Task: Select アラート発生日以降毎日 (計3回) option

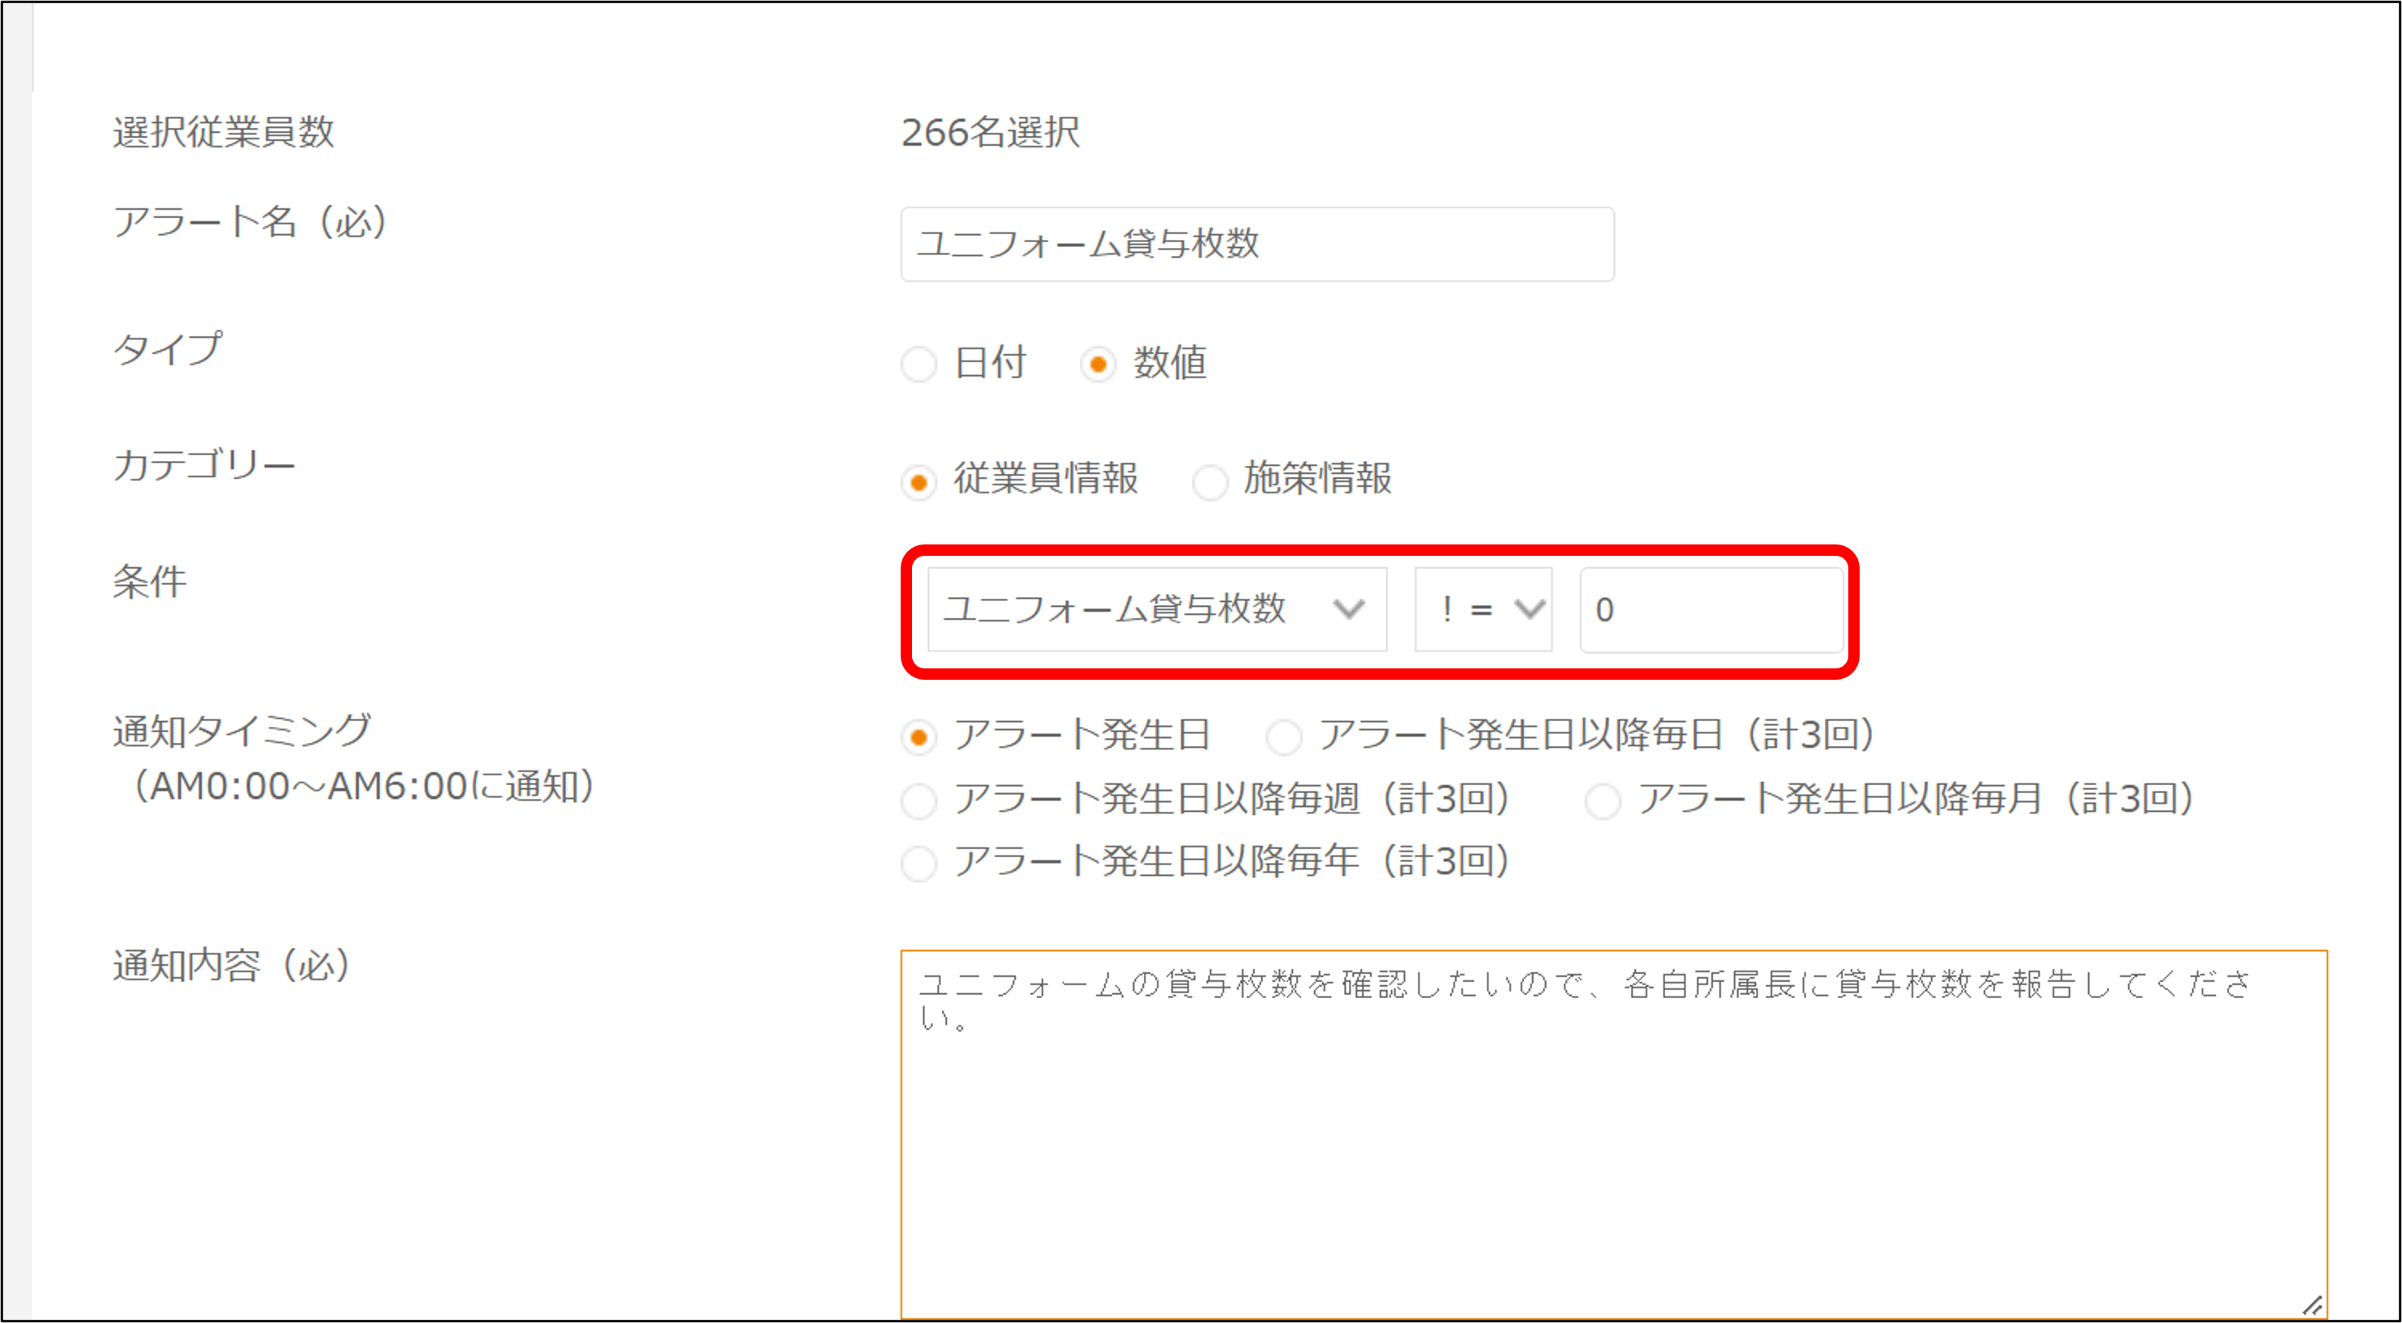Action: coord(1283,737)
